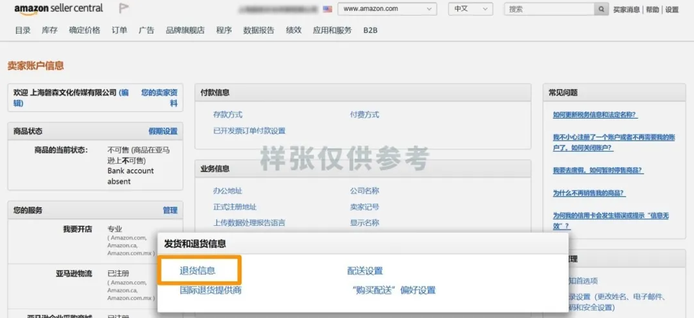Open the 程序 menu
Screen dimensions: 694x318
tap(224, 30)
